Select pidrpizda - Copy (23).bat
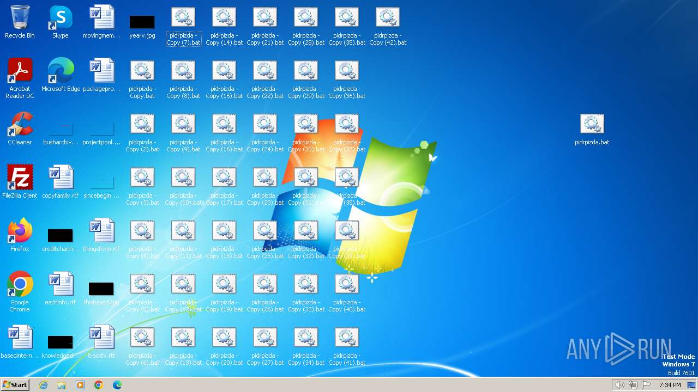This screenshot has height=392, width=698. (265, 185)
